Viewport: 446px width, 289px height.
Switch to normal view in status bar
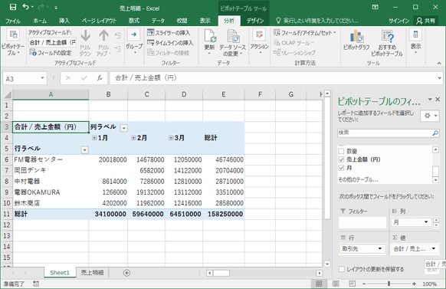tap(319, 284)
